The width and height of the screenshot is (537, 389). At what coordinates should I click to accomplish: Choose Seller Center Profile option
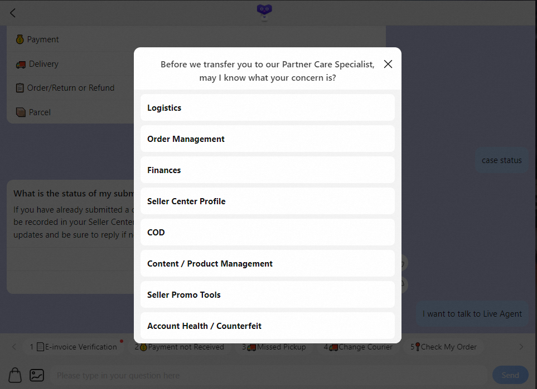(x=267, y=201)
